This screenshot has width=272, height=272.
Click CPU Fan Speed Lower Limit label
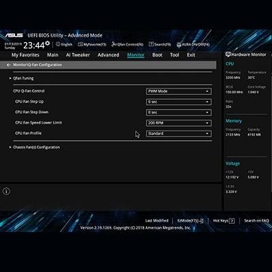tap(39, 122)
